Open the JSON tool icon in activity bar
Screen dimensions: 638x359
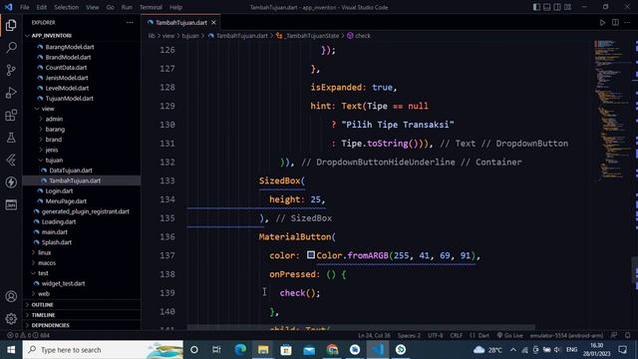point(11,204)
